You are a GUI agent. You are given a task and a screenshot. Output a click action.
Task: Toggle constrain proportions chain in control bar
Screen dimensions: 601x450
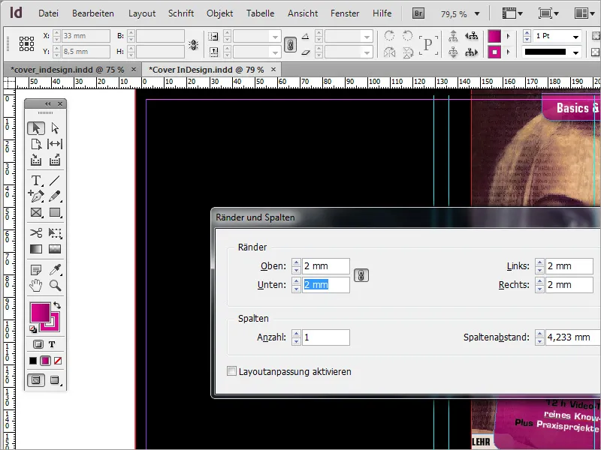tap(290, 44)
